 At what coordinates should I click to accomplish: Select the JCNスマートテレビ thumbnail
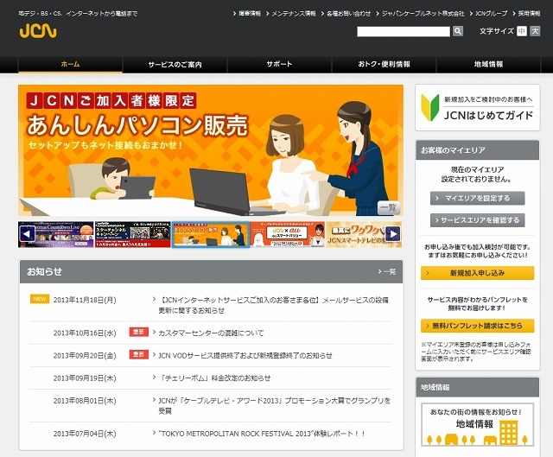point(364,234)
